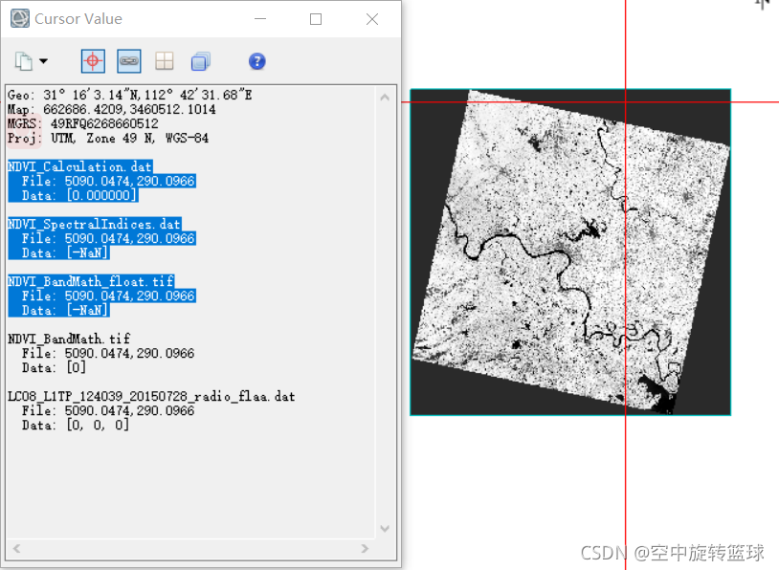The image size is (779, 570).
Task: Click the Proj UTM Zone 49 line
Action: point(108,138)
